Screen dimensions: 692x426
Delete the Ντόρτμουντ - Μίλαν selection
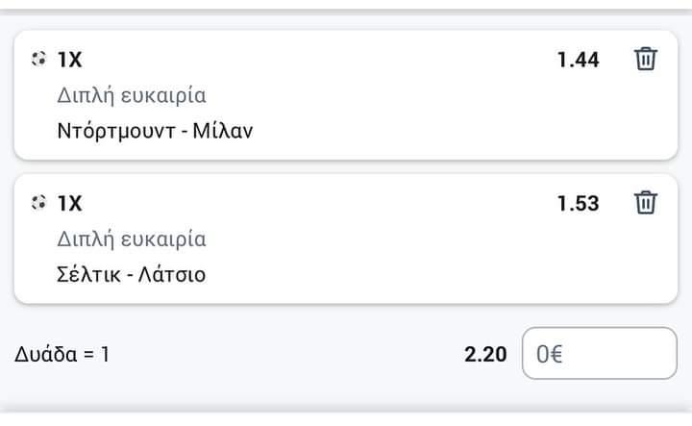pos(646,59)
